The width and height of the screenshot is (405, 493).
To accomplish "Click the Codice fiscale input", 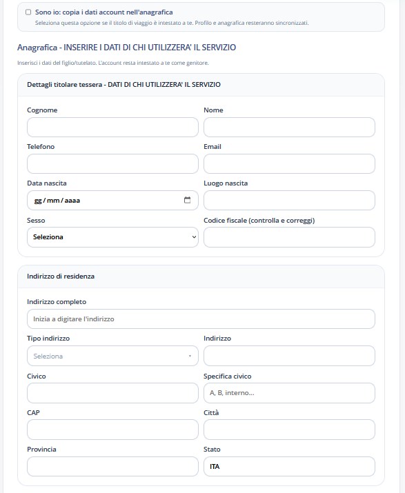I will [x=289, y=237].
